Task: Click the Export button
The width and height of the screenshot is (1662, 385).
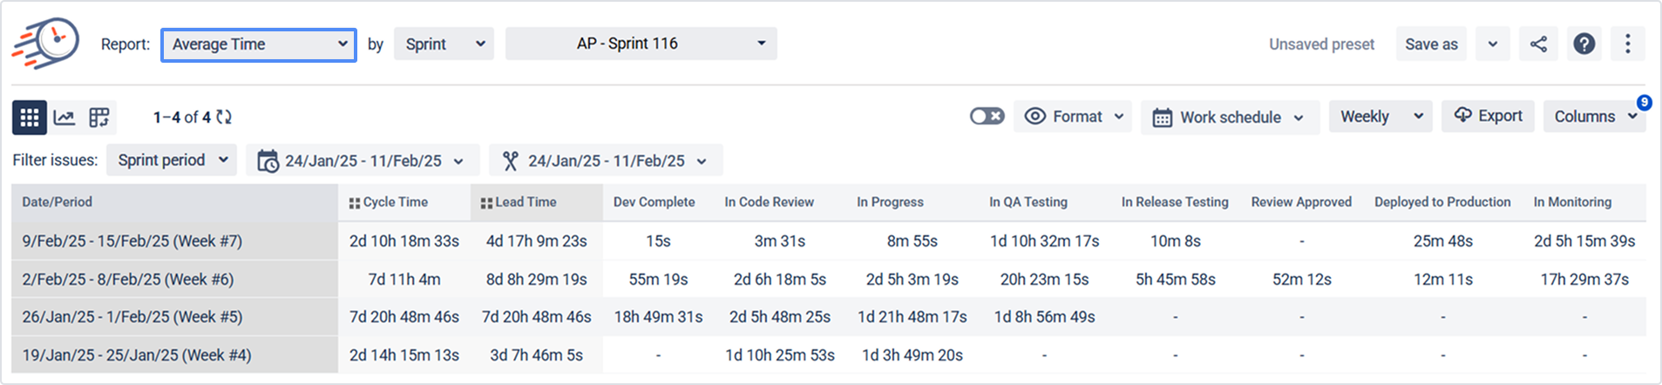Action: (1488, 116)
